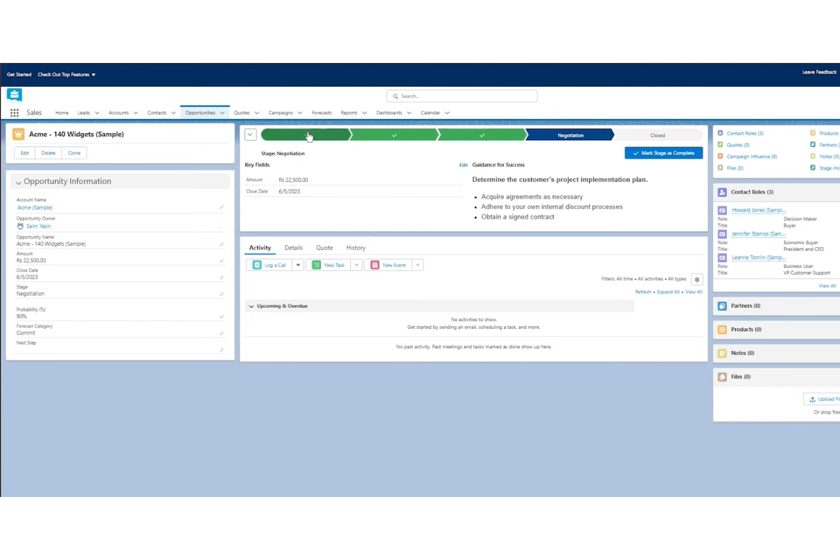This screenshot has height=560, width=840.
Task: Open the Home nav item
Action: (x=62, y=113)
